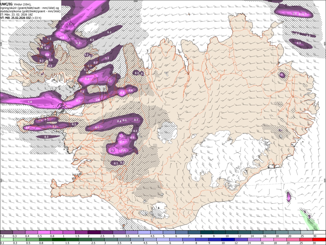Click the 'VT: Mið. 25.02.2026 03Z' valid time
The width and height of the screenshot is (326, 245).
16,18
